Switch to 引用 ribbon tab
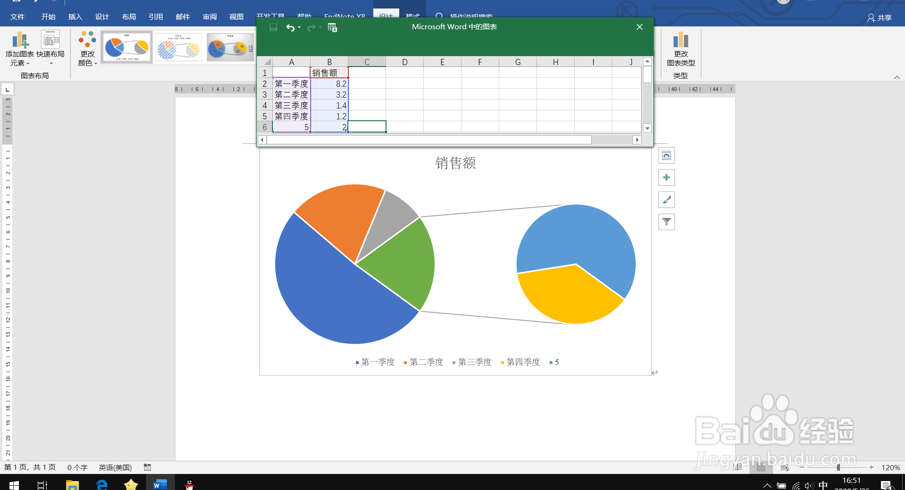Viewport: 905px width, 490px height. tap(156, 17)
